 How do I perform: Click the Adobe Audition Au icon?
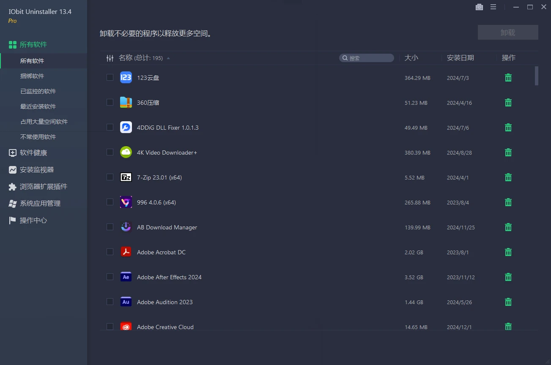[x=126, y=302]
